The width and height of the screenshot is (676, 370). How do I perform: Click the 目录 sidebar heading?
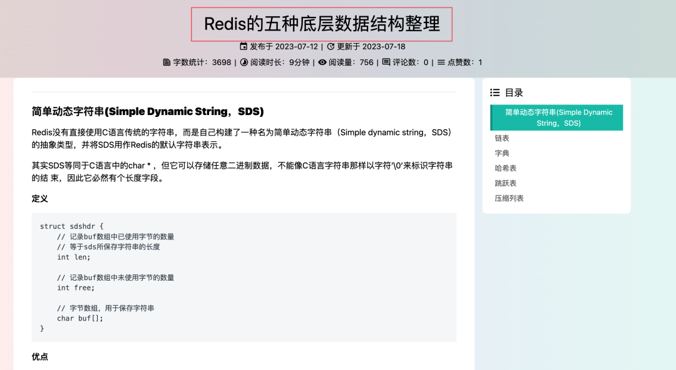[x=514, y=92]
